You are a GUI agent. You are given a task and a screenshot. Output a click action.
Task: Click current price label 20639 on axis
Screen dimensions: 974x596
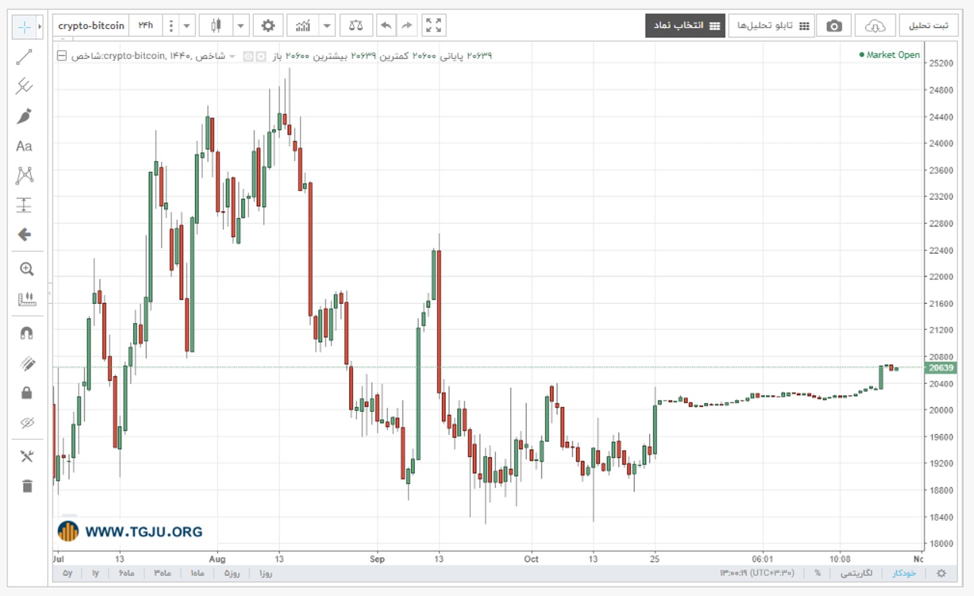click(x=941, y=368)
